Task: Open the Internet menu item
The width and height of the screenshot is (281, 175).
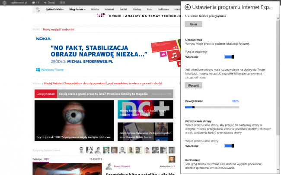Action: (109, 9)
